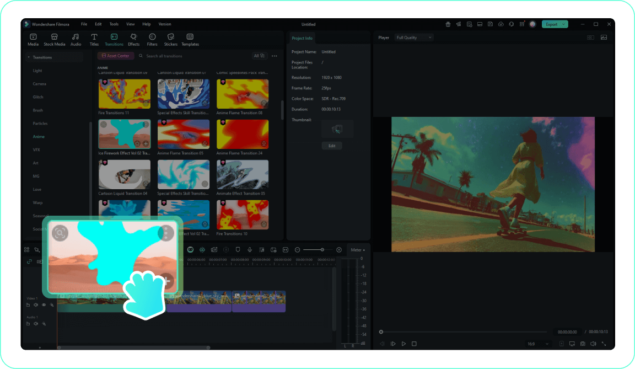Click the timeline zoom slider

pos(318,250)
